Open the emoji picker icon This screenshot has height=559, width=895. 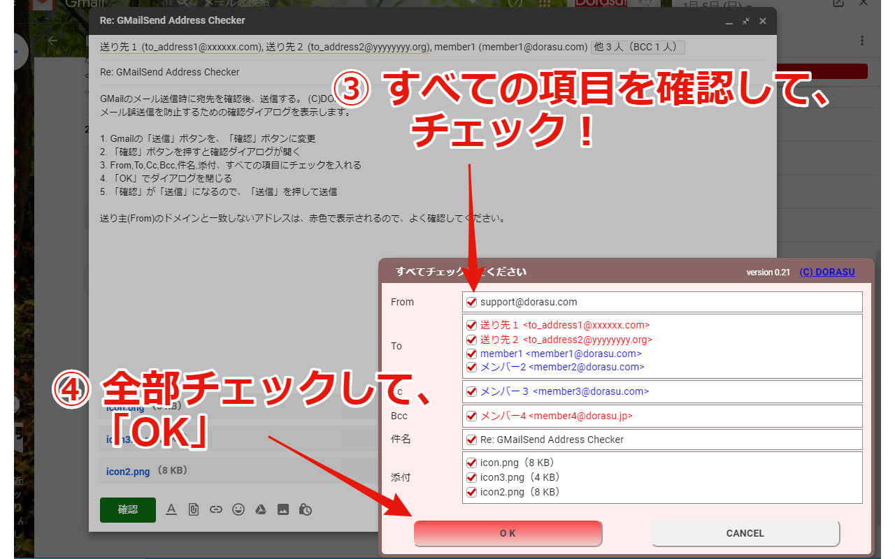coord(238,510)
